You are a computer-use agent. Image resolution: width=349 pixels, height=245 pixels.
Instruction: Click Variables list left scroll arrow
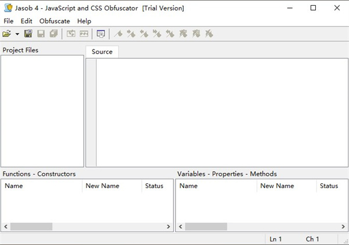coord(180,227)
